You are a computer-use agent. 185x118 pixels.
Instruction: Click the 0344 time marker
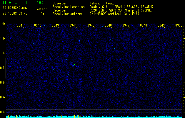tap(73, 25)
